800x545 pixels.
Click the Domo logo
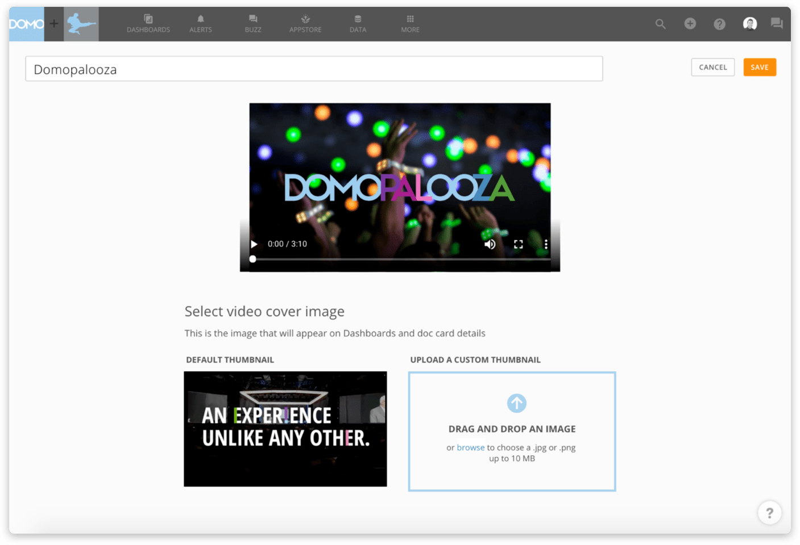(x=26, y=24)
